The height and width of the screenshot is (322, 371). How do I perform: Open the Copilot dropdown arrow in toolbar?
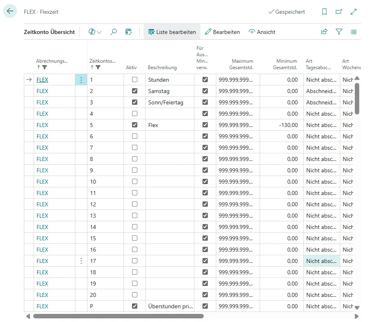point(99,32)
